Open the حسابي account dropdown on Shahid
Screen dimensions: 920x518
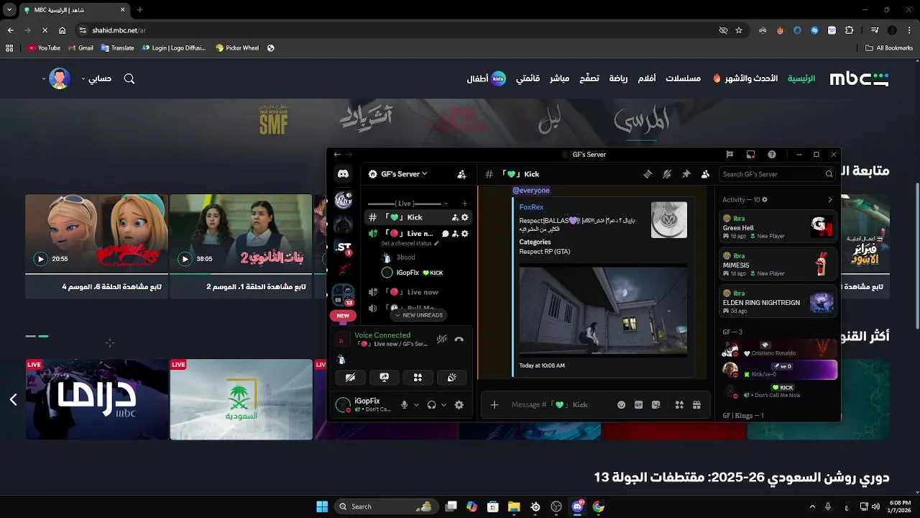[96, 78]
